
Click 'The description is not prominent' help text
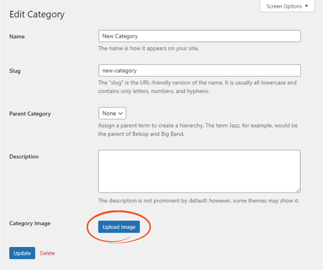pyautogui.click(x=198, y=201)
